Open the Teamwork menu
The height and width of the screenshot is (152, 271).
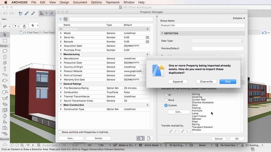(113, 2)
